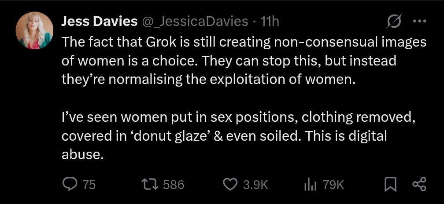Open Jess Davies profile avatar picture

[x=34, y=30]
